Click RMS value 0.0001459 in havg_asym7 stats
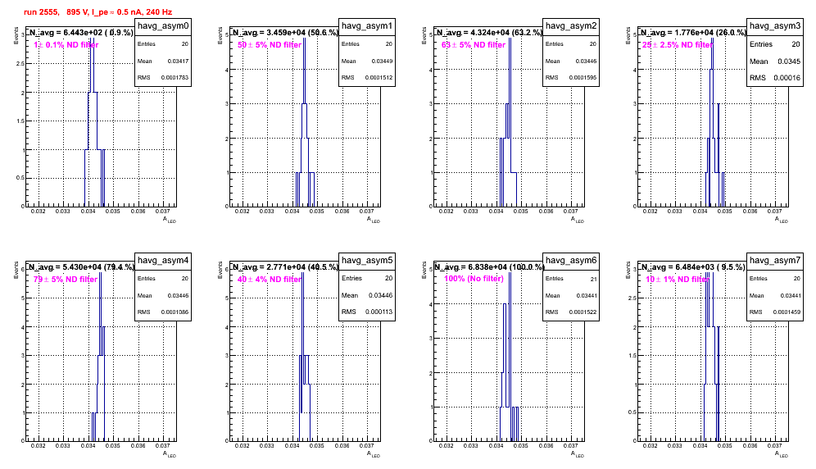The width and height of the screenshot is (816, 469). coord(787,312)
